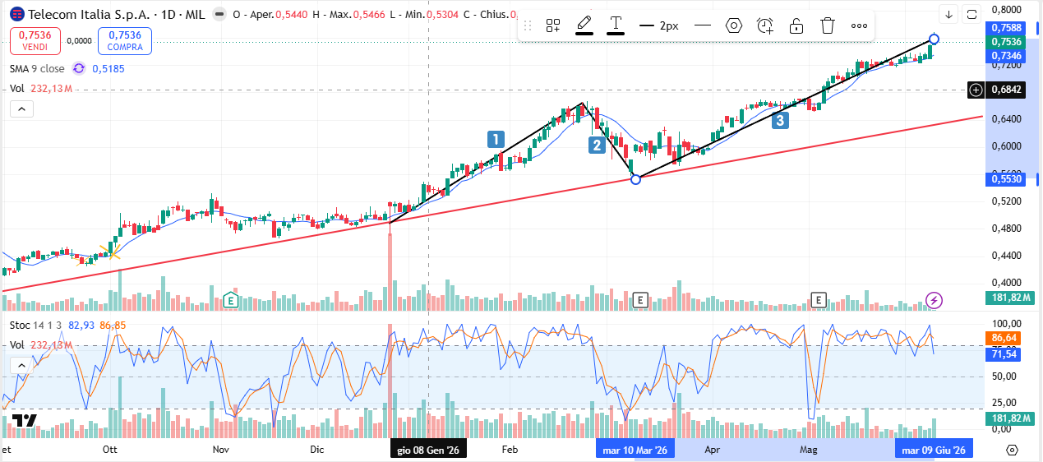Image resolution: width=1043 pixels, height=462 pixels.
Task: Click the blue label 3 wave marker
Action: (x=779, y=120)
